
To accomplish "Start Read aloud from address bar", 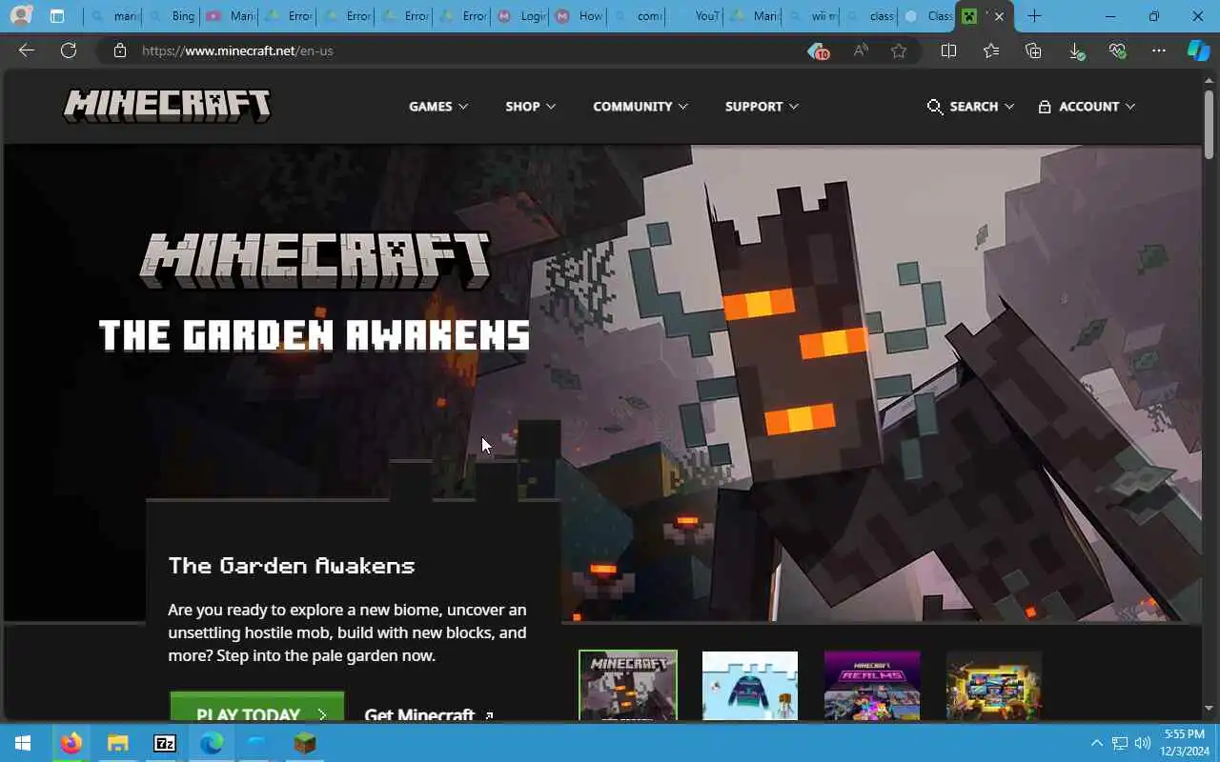I will point(861,50).
